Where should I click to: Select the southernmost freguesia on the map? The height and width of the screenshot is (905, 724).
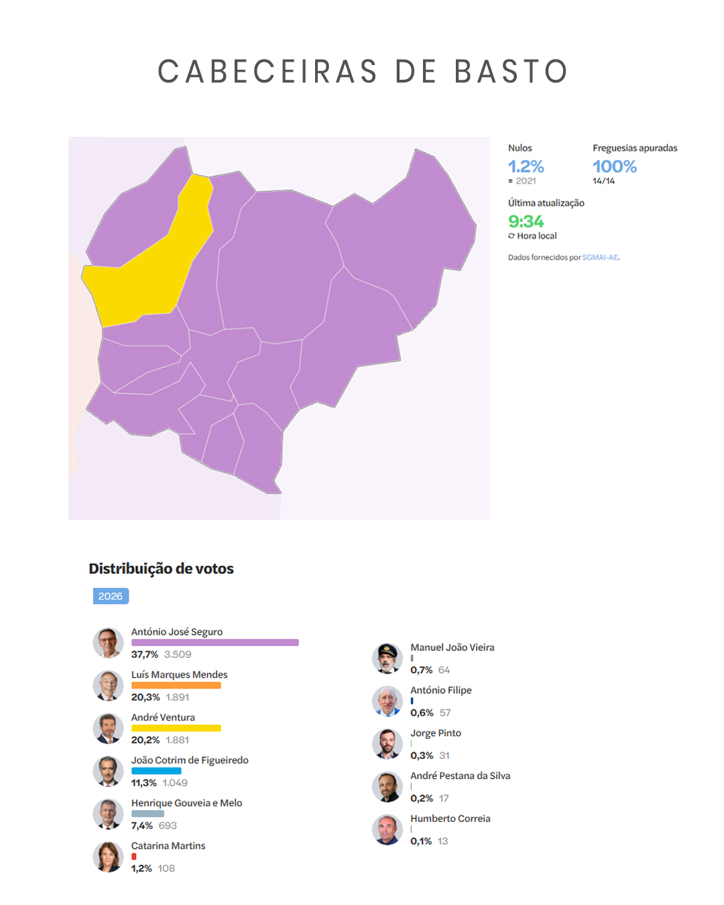261,463
